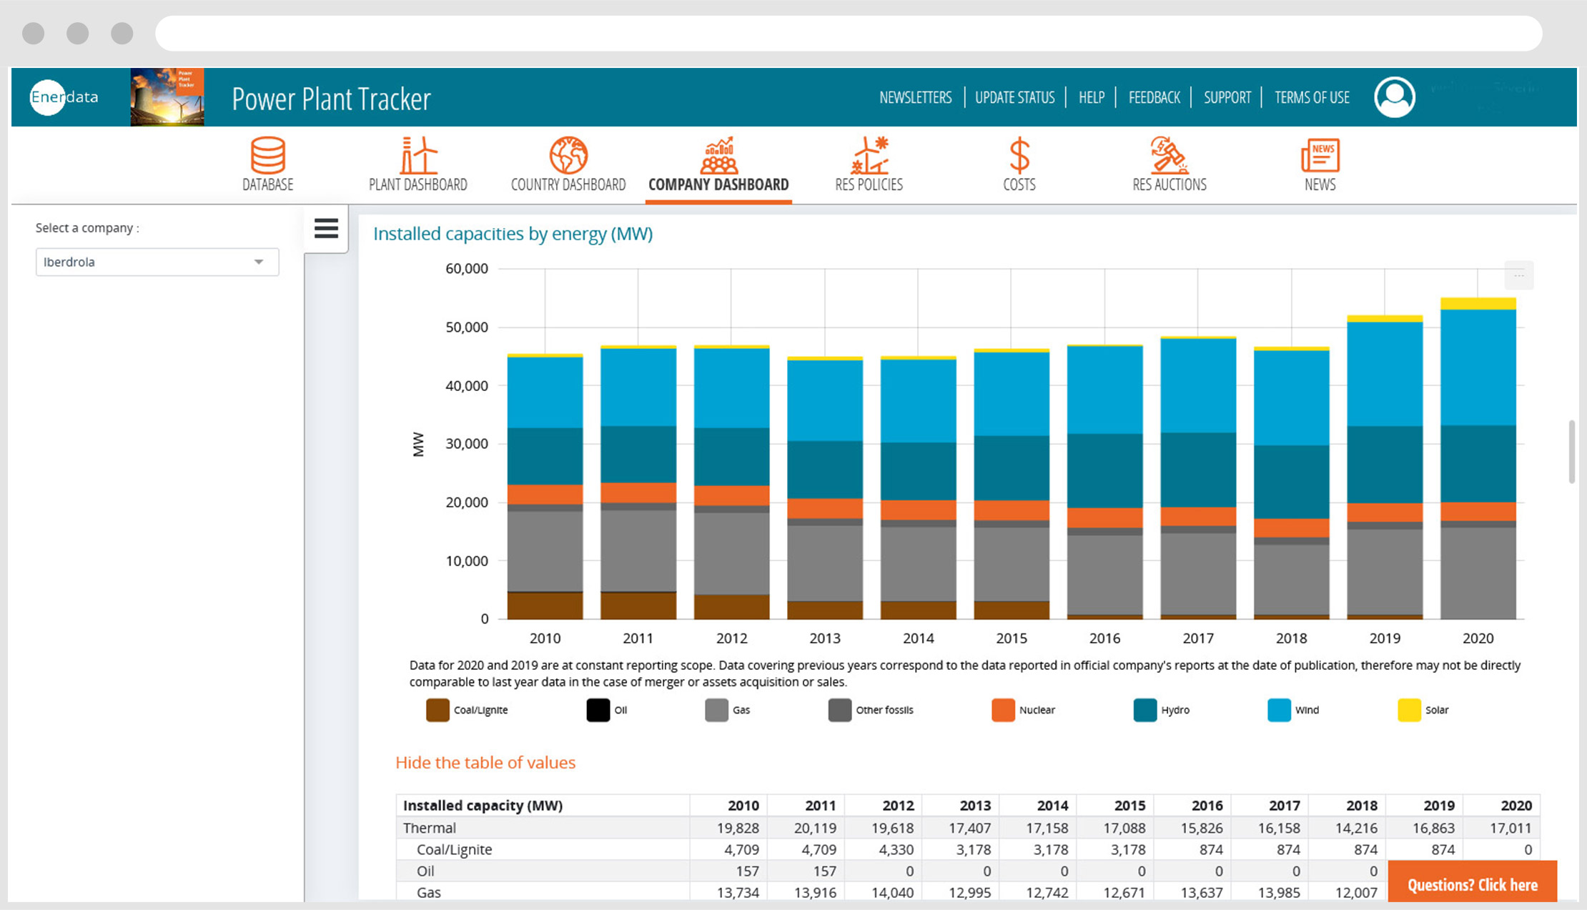
Task: Toggle the hamburger sidebar menu
Action: (x=326, y=228)
